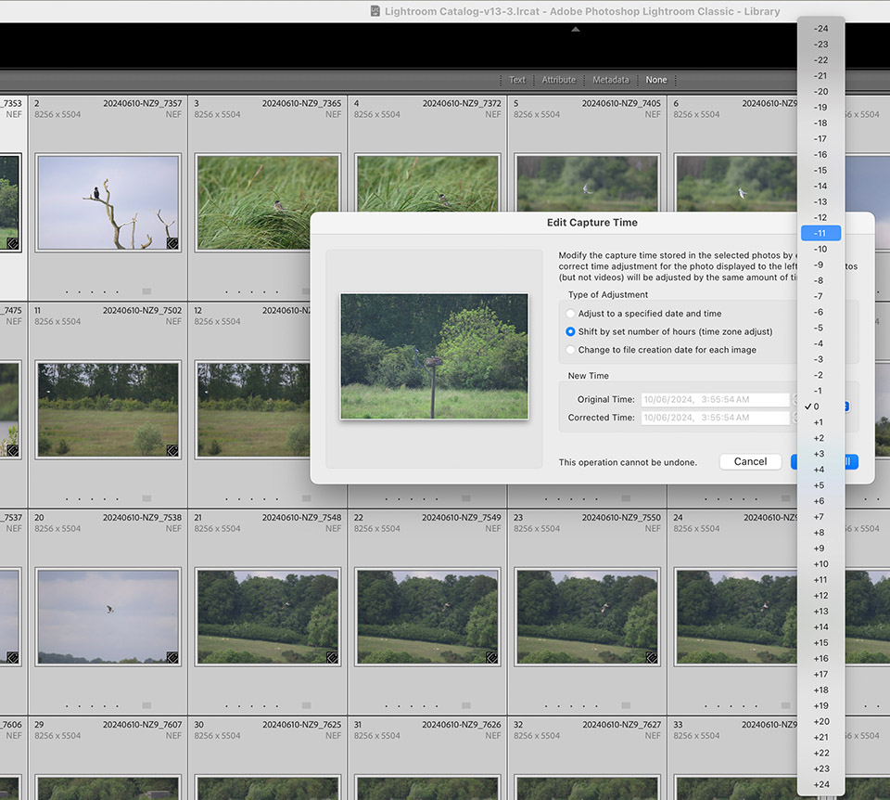Select +9 hours offset
This screenshot has height=800, width=890.
coord(820,548)
